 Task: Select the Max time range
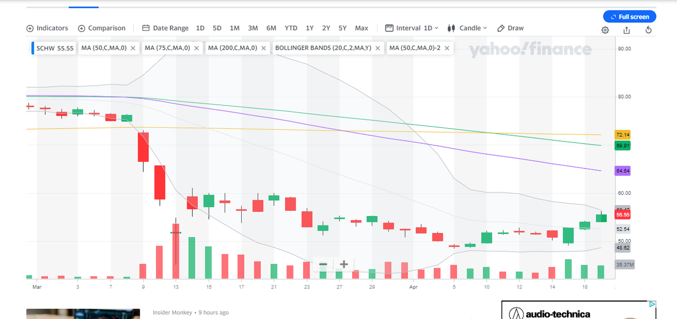click(x=361, y=28)
